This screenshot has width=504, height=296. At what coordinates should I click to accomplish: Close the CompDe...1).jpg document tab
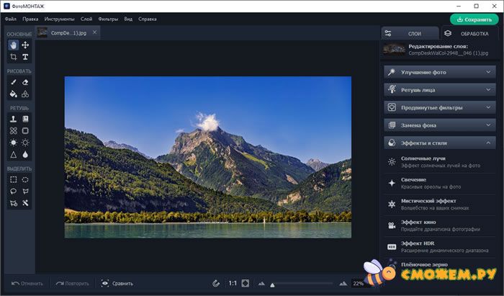tap(95, 32)
